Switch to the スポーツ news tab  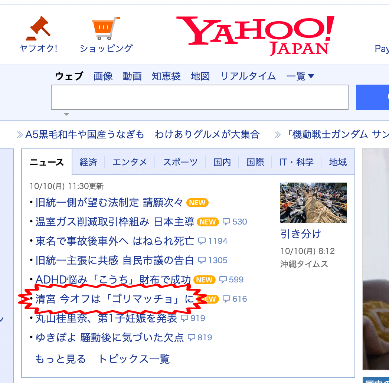(180, 162)
